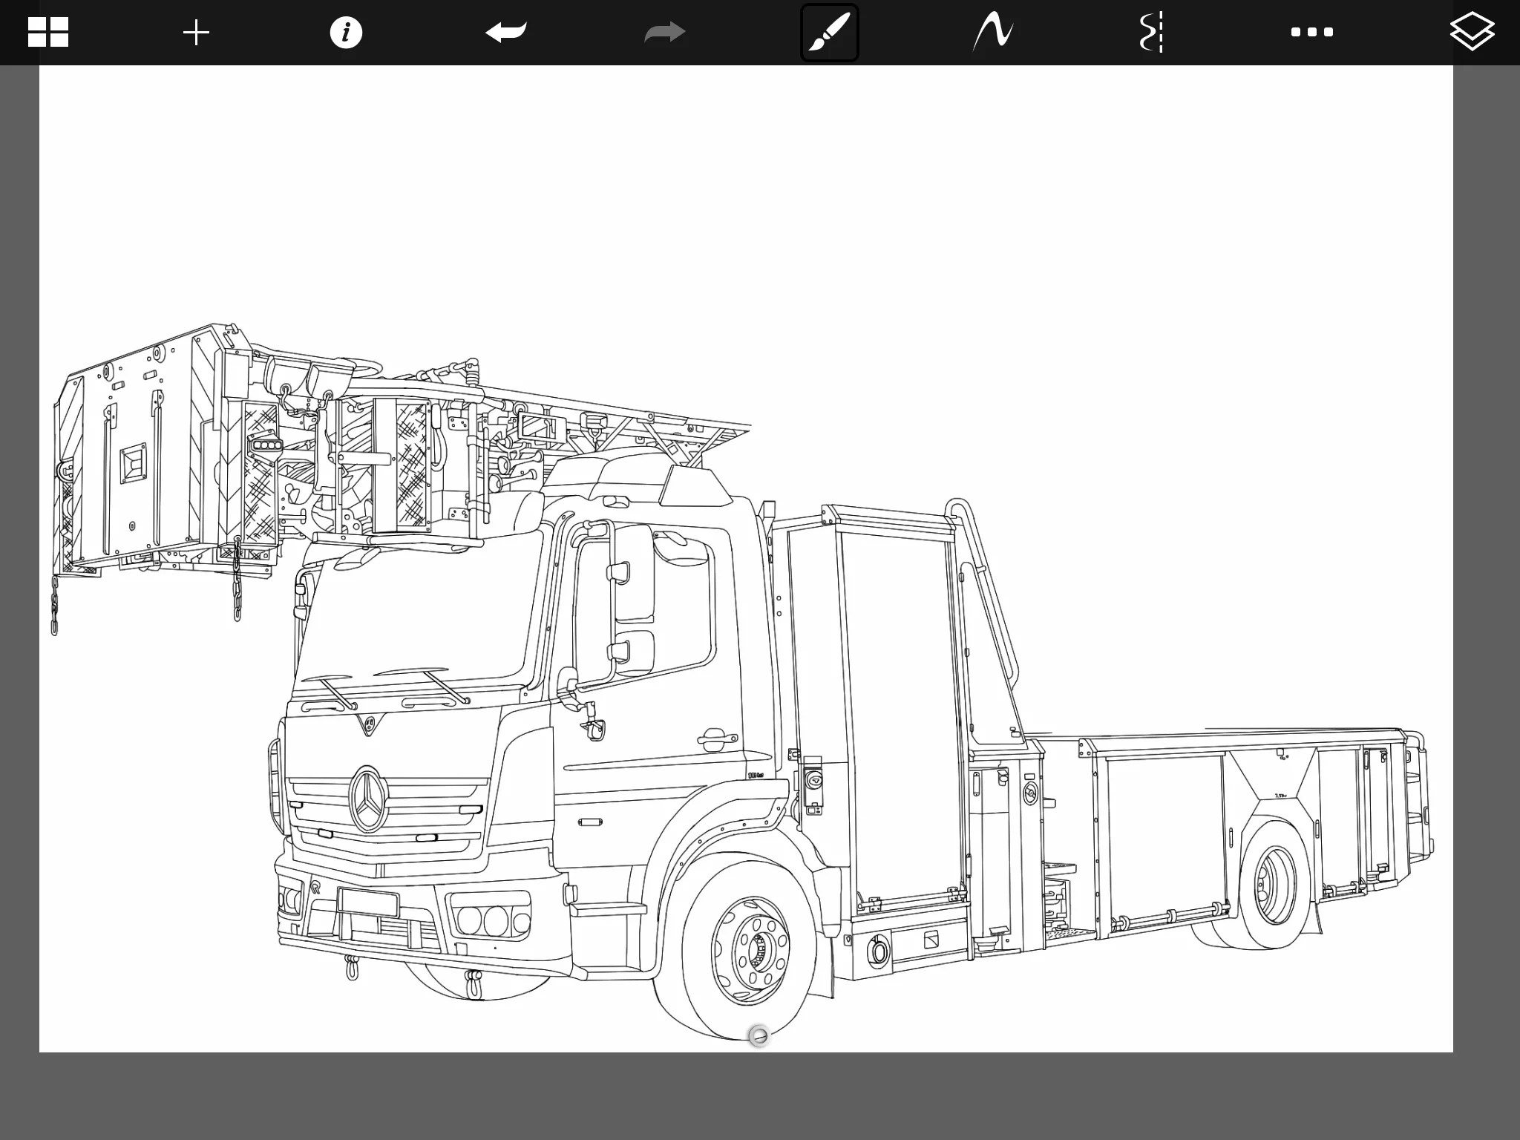
Task: Toggle the symmetry guide tool
Action: (1150, 33)
